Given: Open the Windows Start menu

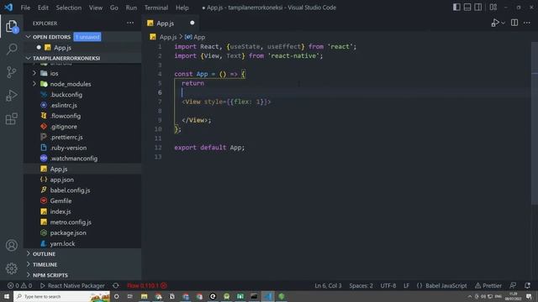Looking at the screenshot, I should tap(7, 296).
